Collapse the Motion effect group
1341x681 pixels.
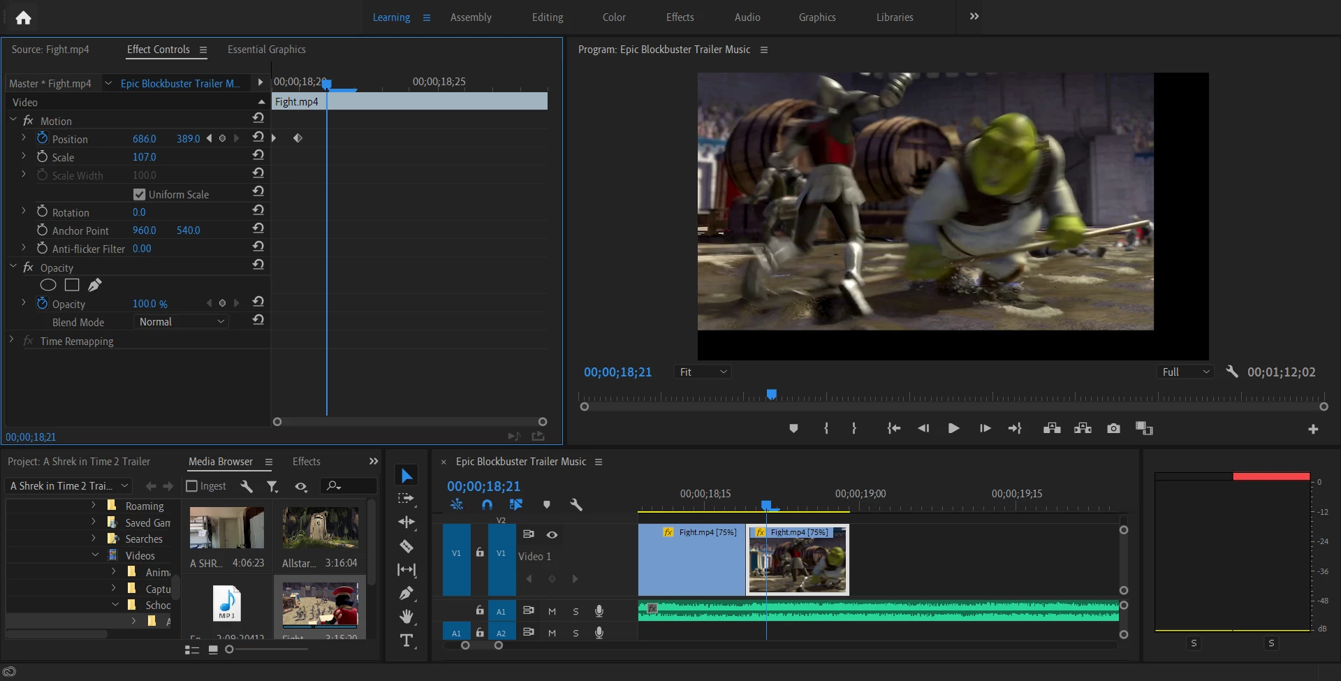click(x=13, y=120)
